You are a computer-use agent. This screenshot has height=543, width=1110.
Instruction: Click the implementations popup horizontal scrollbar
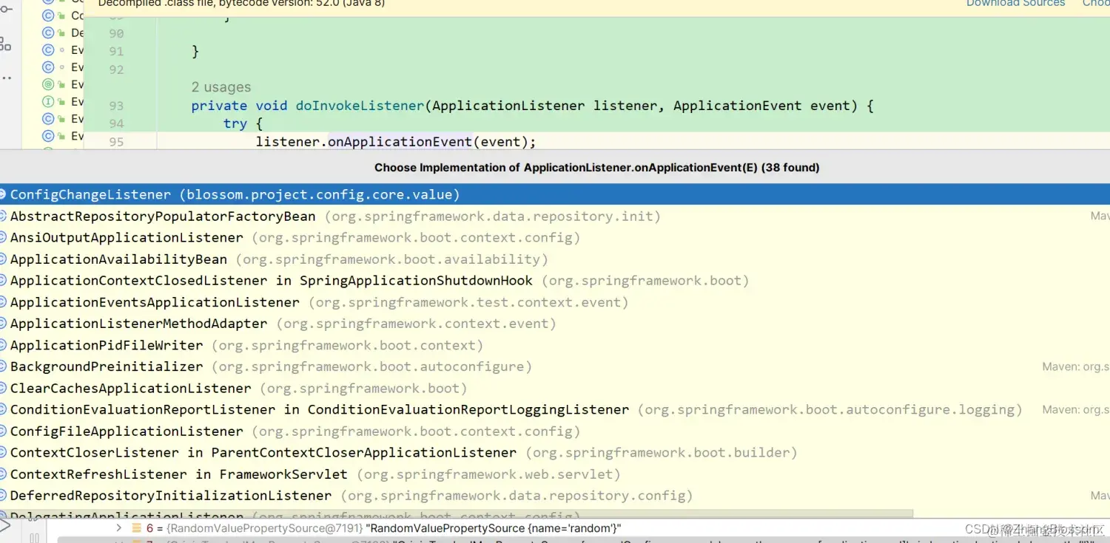[x=457, y=514]
